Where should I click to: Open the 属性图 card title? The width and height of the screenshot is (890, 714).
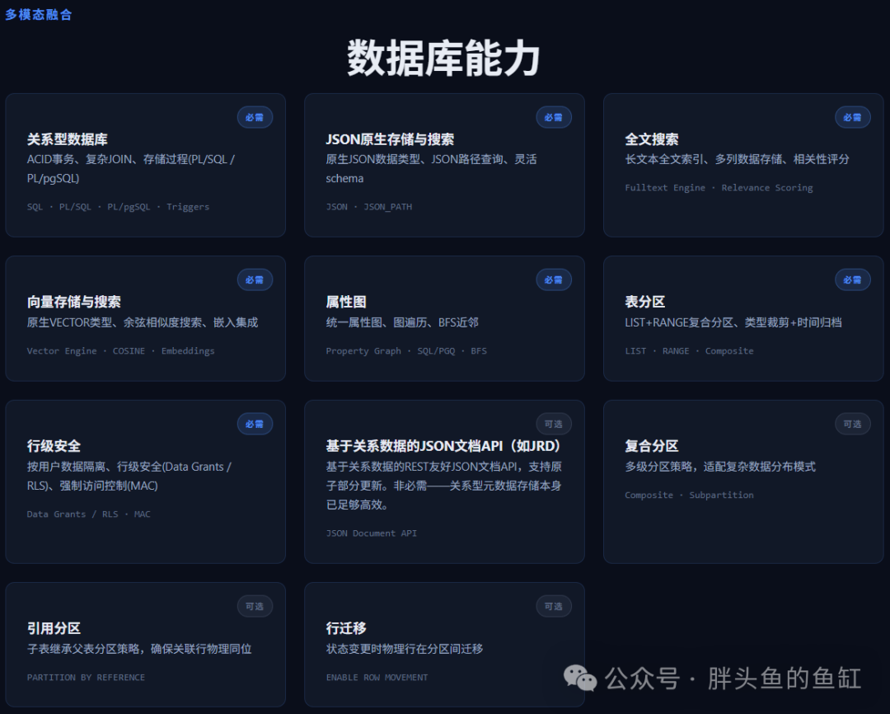346,302
